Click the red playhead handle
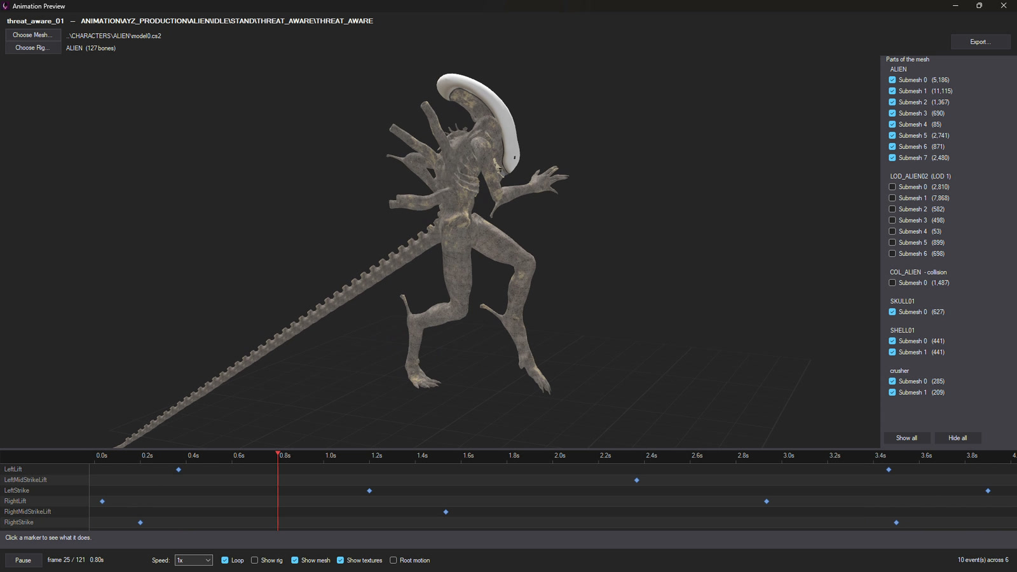 278,454
